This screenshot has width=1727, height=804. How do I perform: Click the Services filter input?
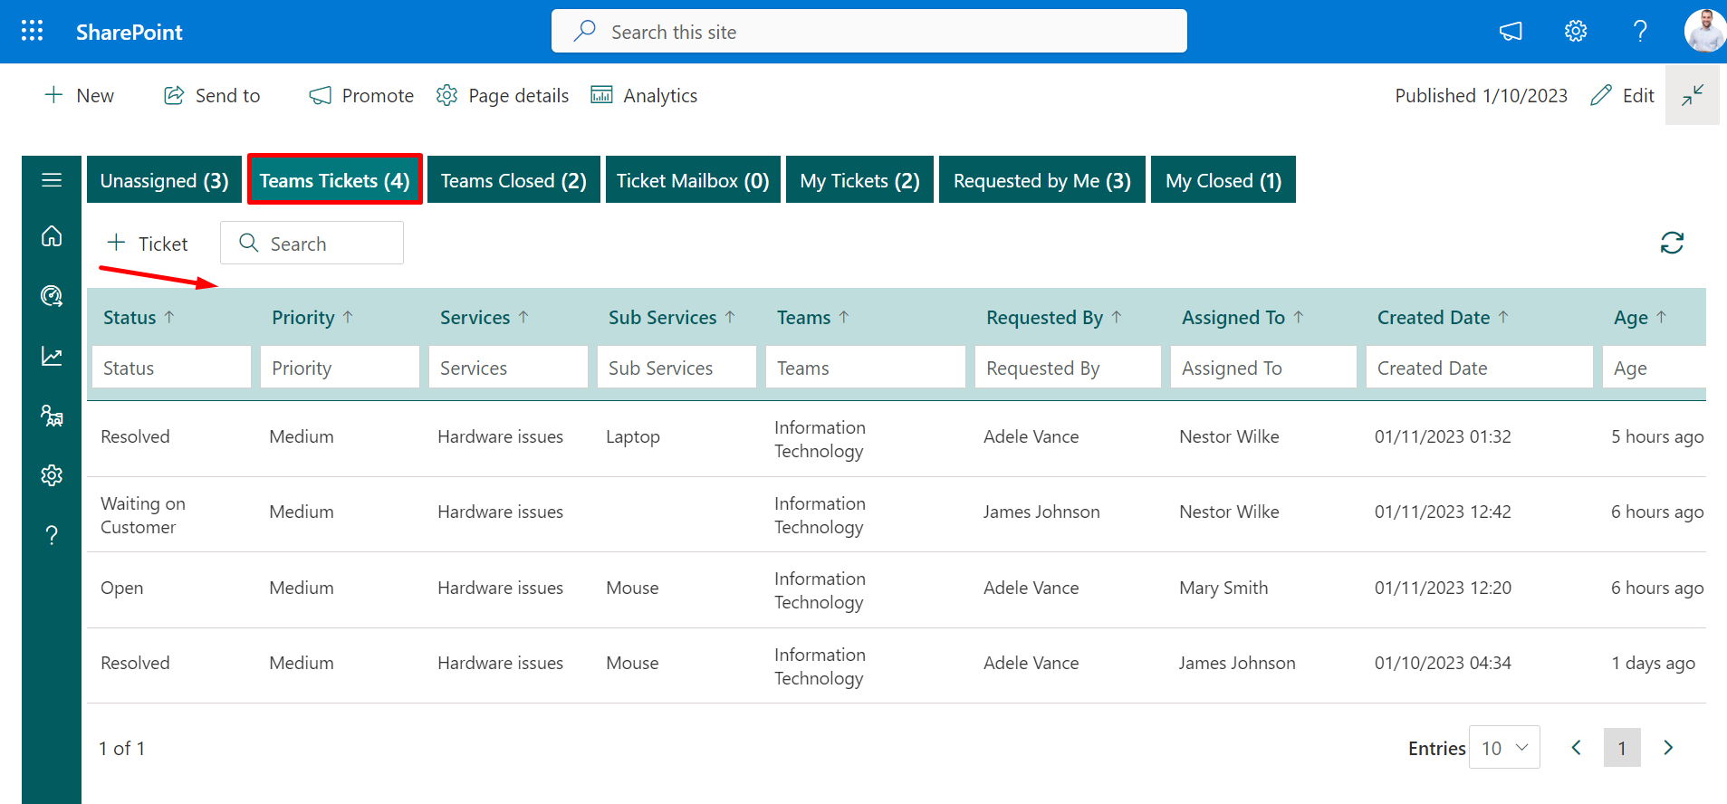(x=508, y=368)
